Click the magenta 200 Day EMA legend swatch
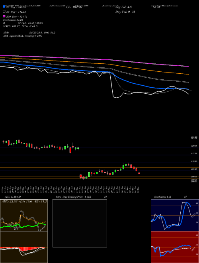 pyautogui.click(x=4, y=16)
